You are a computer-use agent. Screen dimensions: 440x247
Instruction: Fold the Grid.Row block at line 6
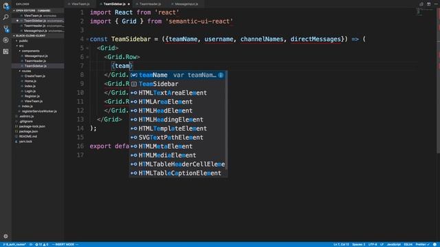pyautogui.click(x=87, y=57)
